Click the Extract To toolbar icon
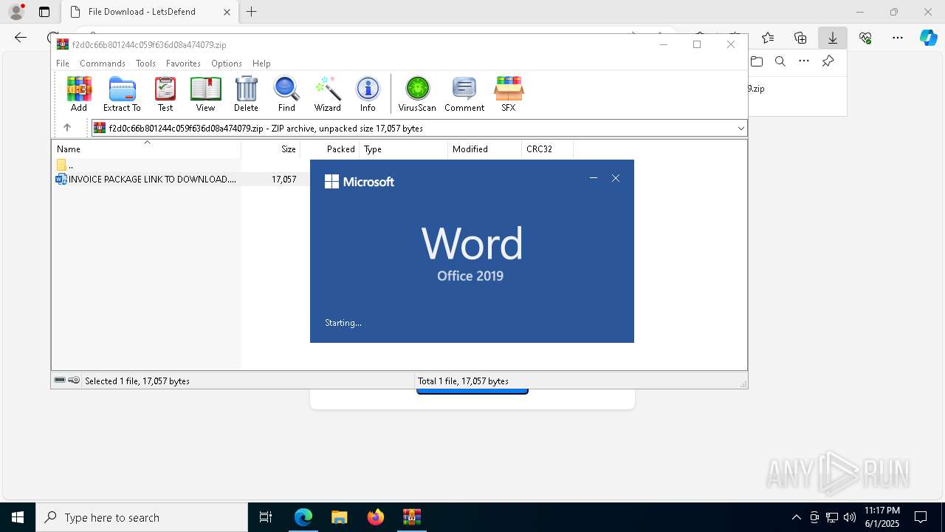This screenshot has height=532, width=945. click(x=122, y=94)
